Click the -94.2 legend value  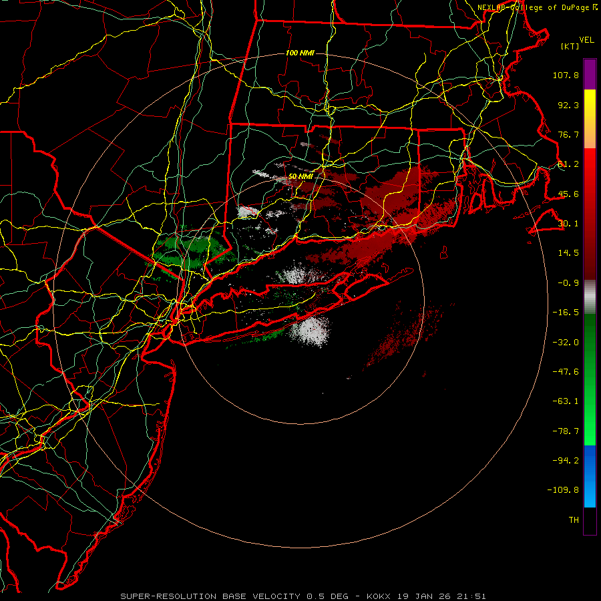pos(566,461)
